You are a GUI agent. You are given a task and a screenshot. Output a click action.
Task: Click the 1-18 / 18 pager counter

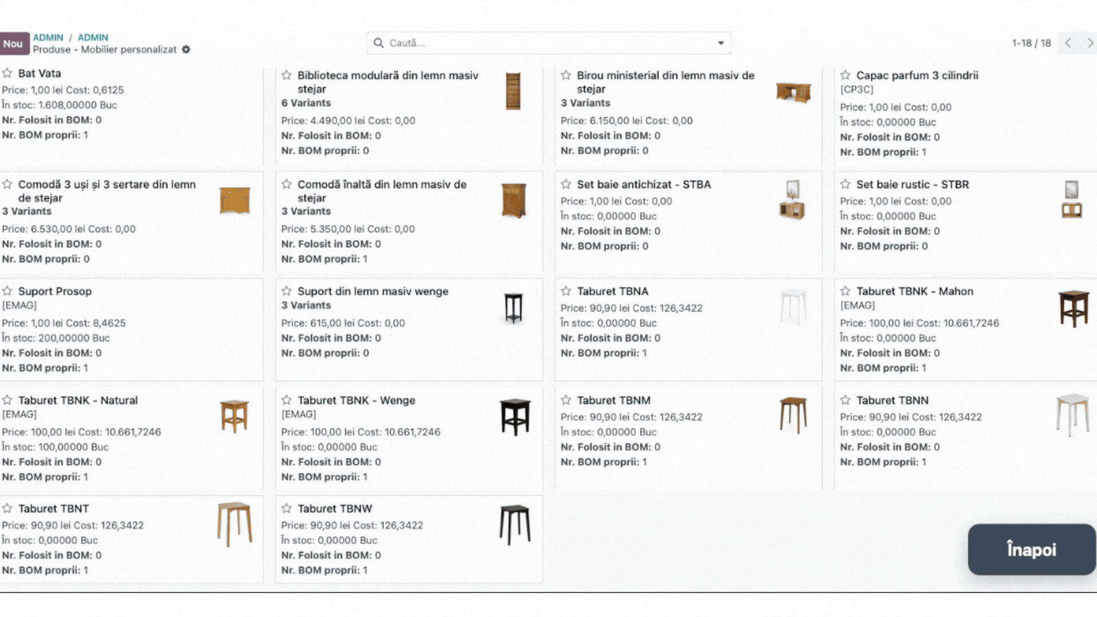click(x=1031, y=43)
